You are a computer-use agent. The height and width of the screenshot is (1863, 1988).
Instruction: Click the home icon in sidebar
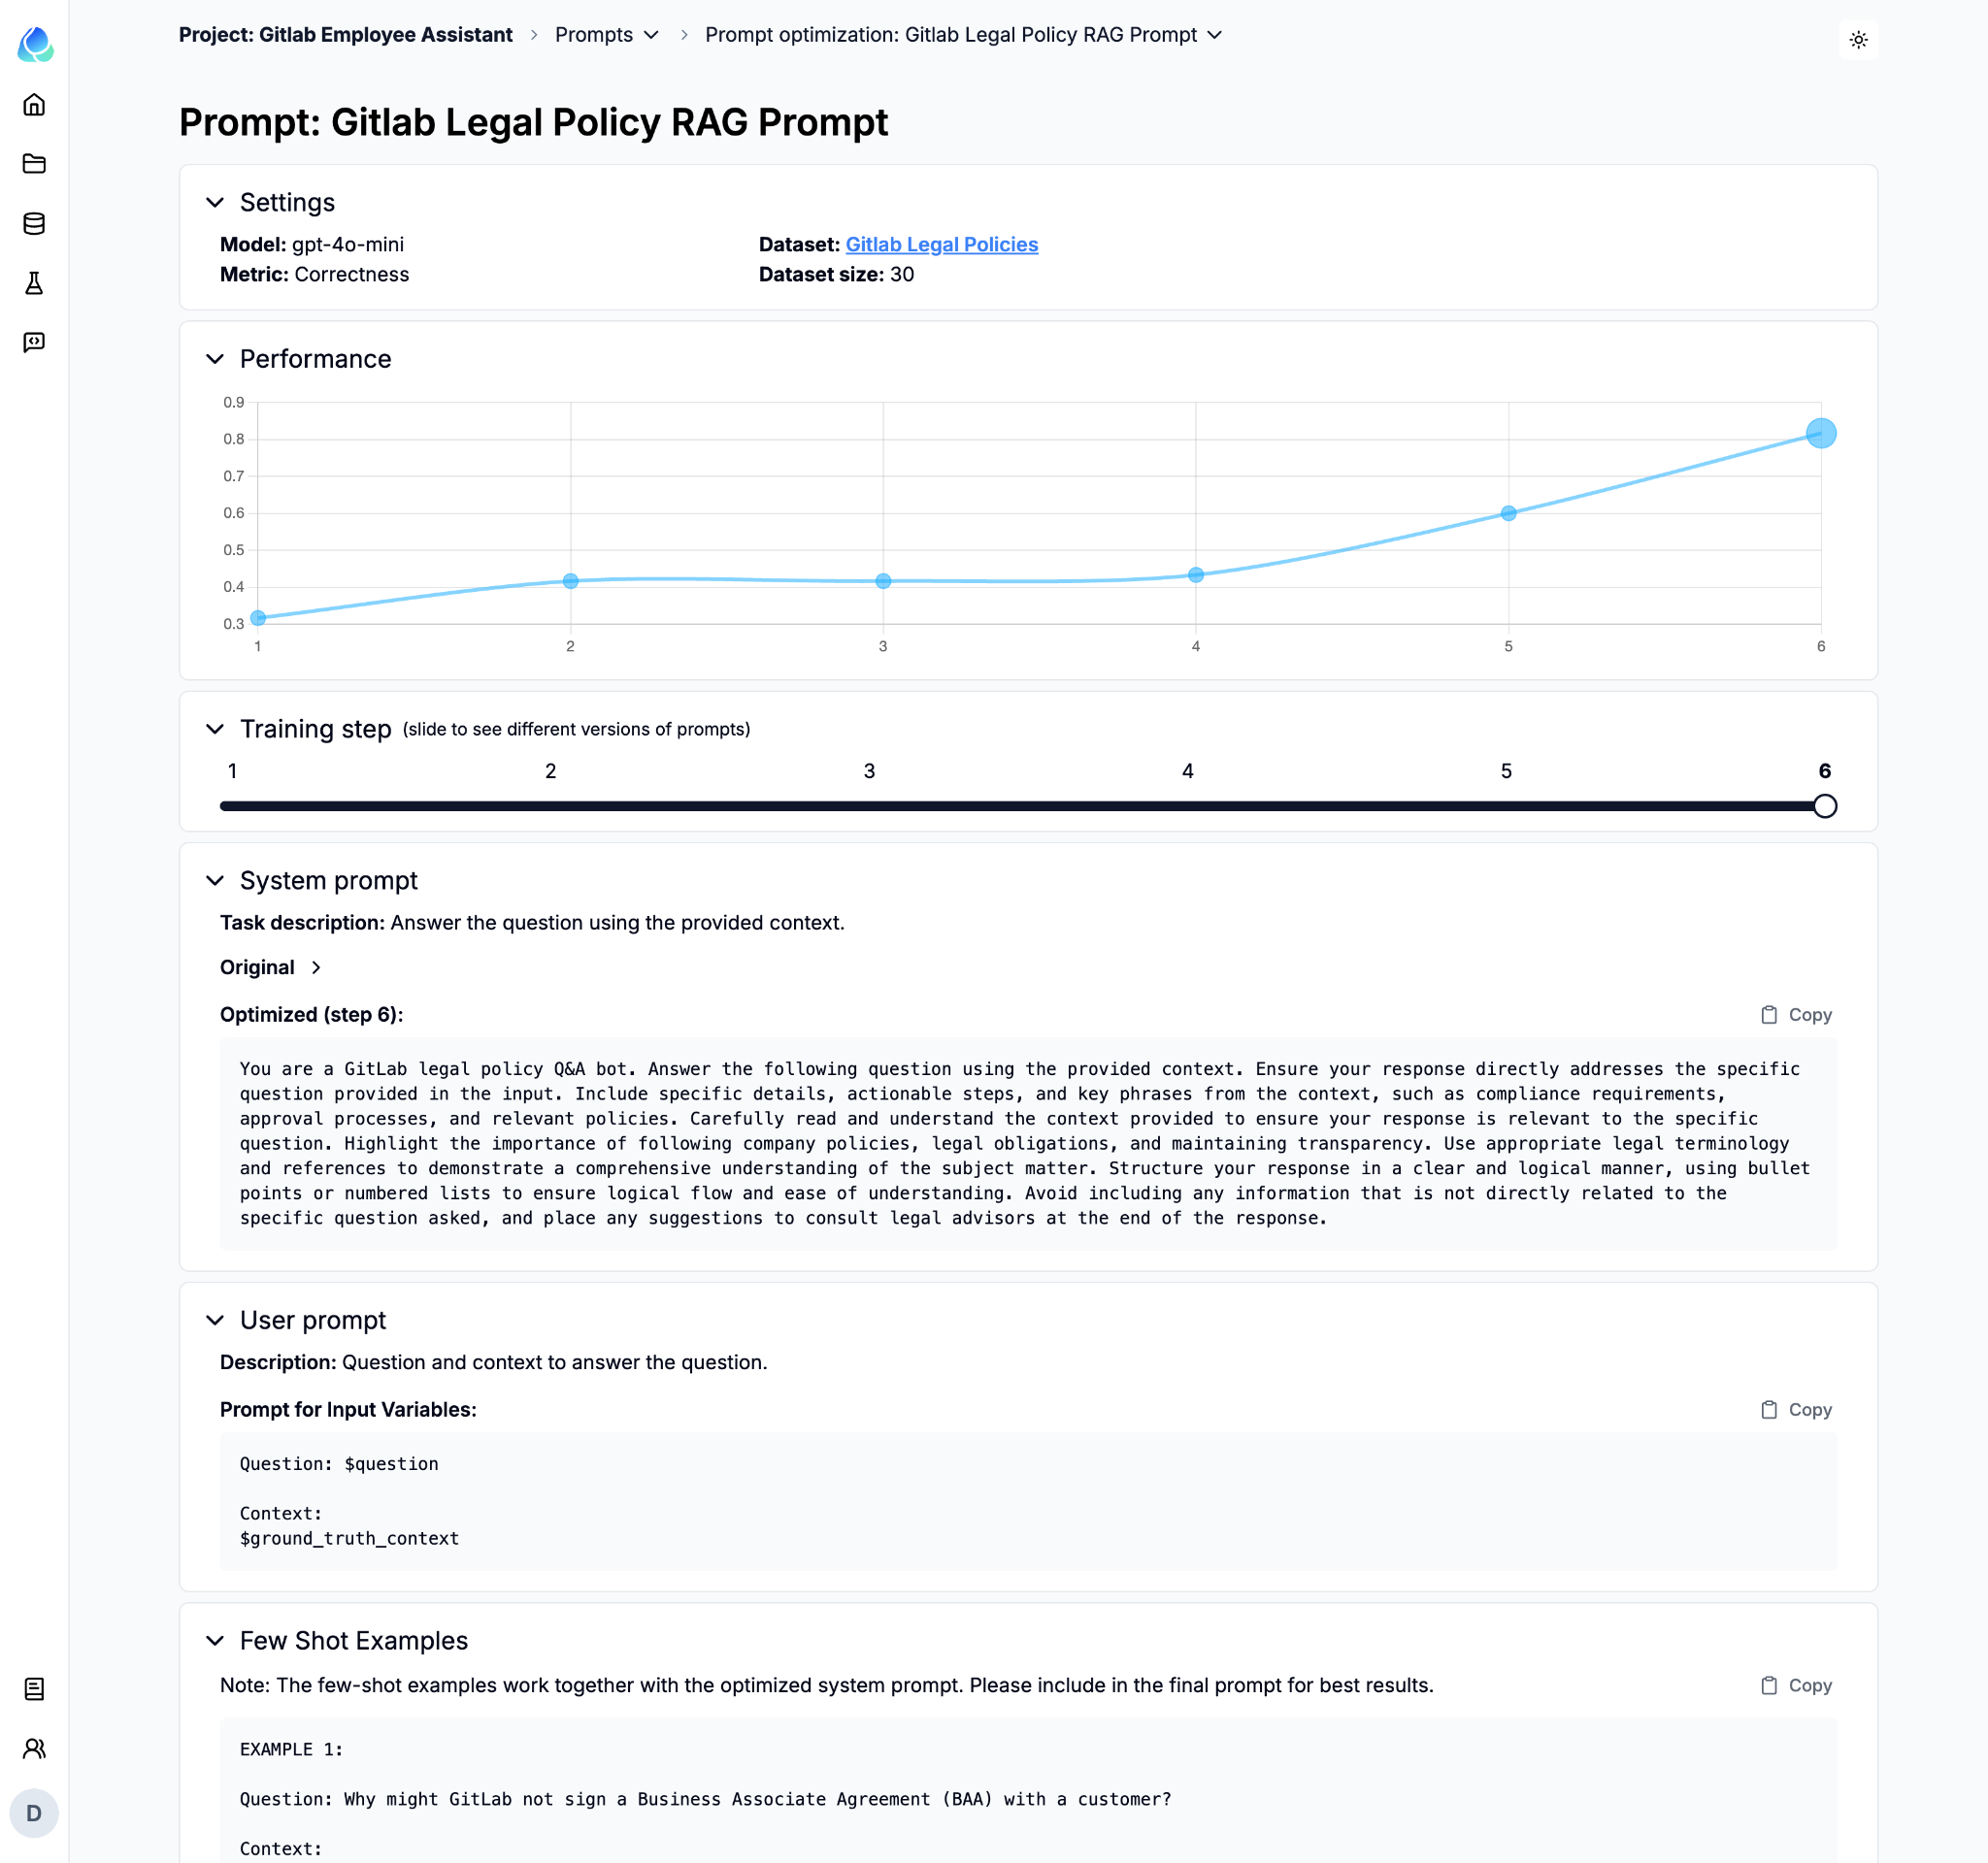(x=34, y=105)
